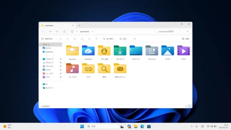This screenshot has width=231, height=130.
Task: Open the ミュージック folder in file grid
Action: coord(72,68)
